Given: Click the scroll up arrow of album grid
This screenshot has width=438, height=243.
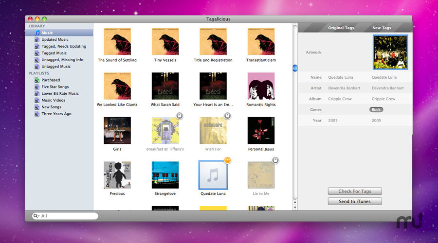Looking at the screenshot, I should tap(295, 202).
